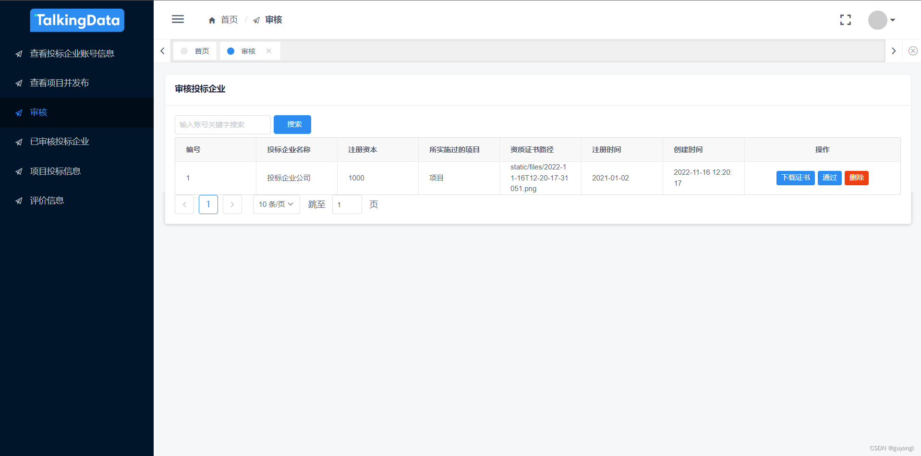Enter fullscreen via the fullscreen icon

[x=845, y=20]
